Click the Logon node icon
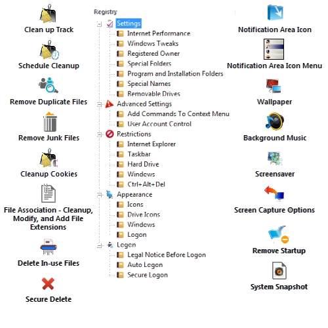Image resolution: width=328 pixels, height=328 pixels. tap(110, 245)
